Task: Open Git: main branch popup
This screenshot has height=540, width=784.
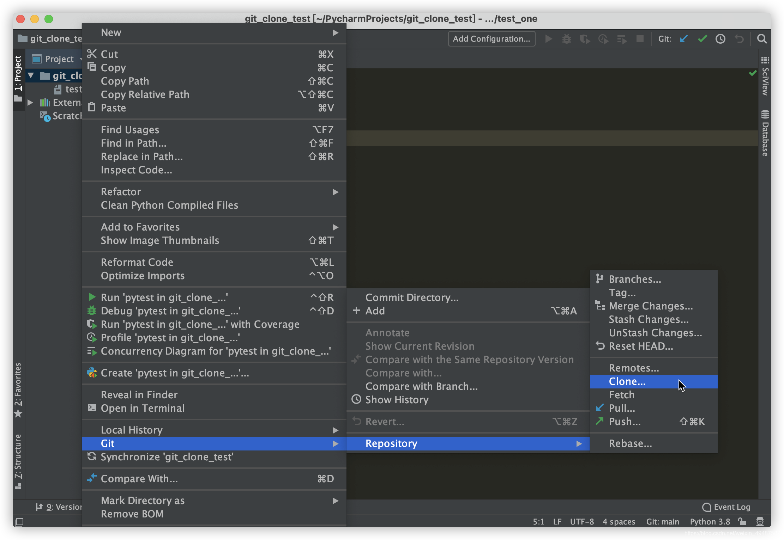Action: (663, 522)
